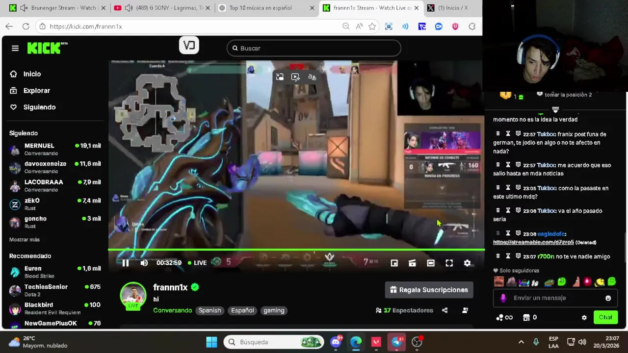Viewport: 628px width, 353px height.
Task: Add page to favorites star
Action: (x=372, y=26)
